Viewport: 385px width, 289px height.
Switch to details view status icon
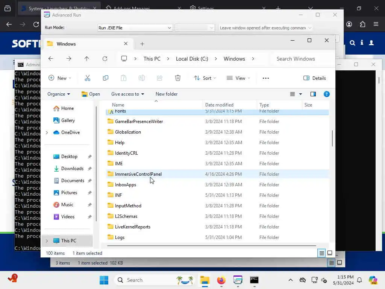click(322, 253)
